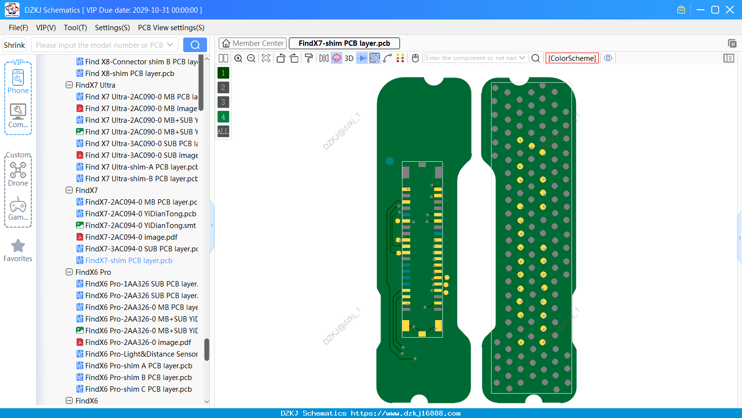Select the FindX7-shim PCB layer.pcb tab
This screenshot has width=742, height=418.
click(344, 43)
